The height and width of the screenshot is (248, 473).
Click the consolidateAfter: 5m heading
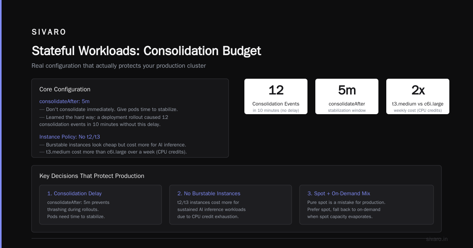point(64,101)
